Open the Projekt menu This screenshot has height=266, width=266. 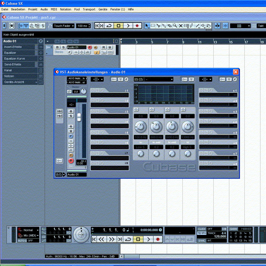(33, 9)
